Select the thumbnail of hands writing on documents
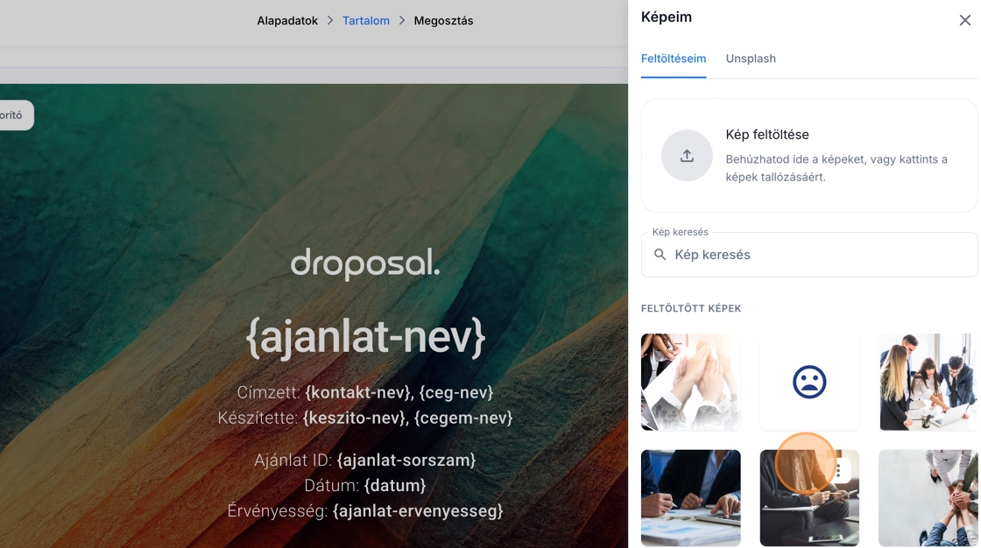This screenshot has height=548, width=981. click(x=691, y=497)
